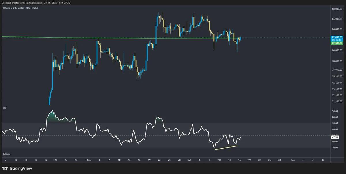Click the green 82,302.39 price tag

337,43
